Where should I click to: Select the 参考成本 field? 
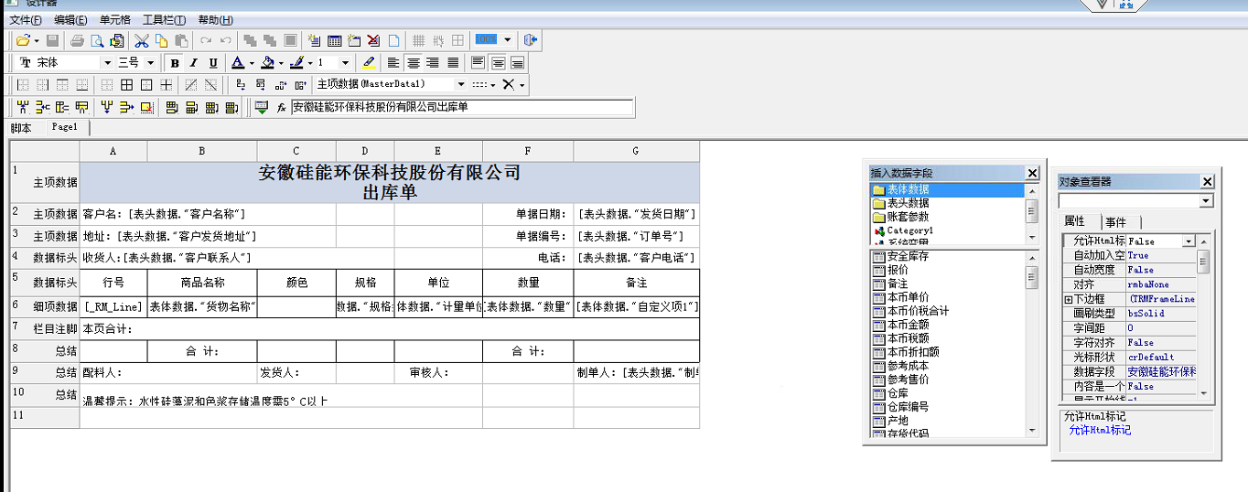(x=907, y=365)
